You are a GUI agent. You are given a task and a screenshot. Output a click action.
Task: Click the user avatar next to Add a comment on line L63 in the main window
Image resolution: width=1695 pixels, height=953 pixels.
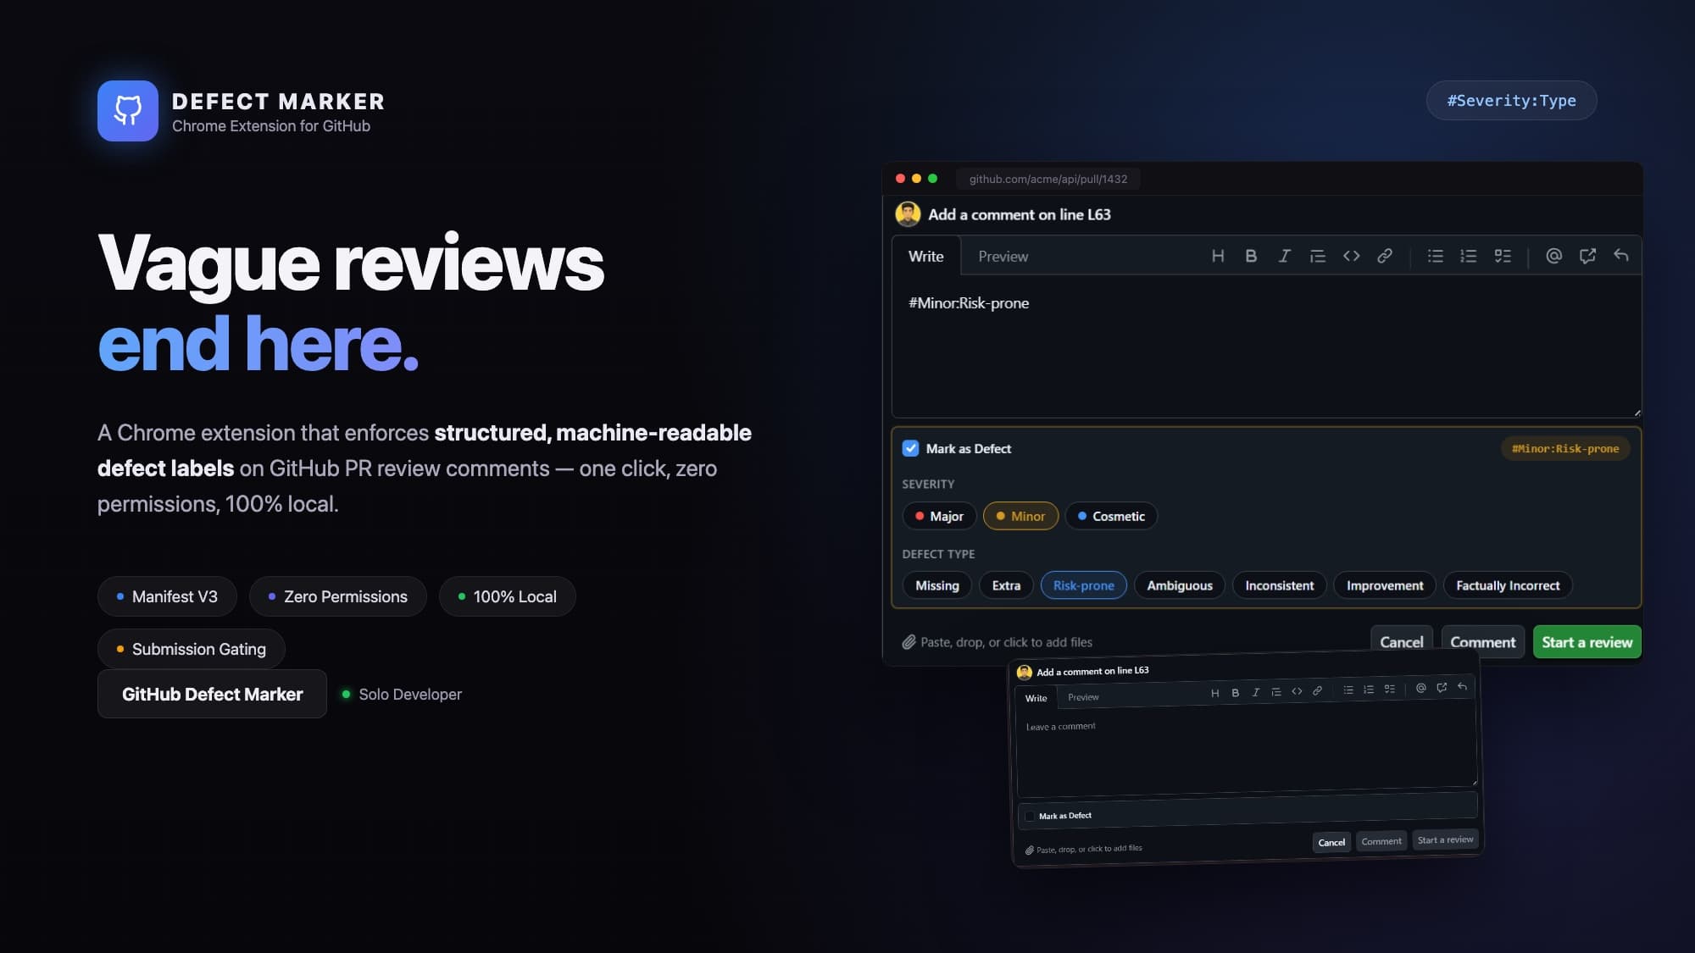click(908, 214)
